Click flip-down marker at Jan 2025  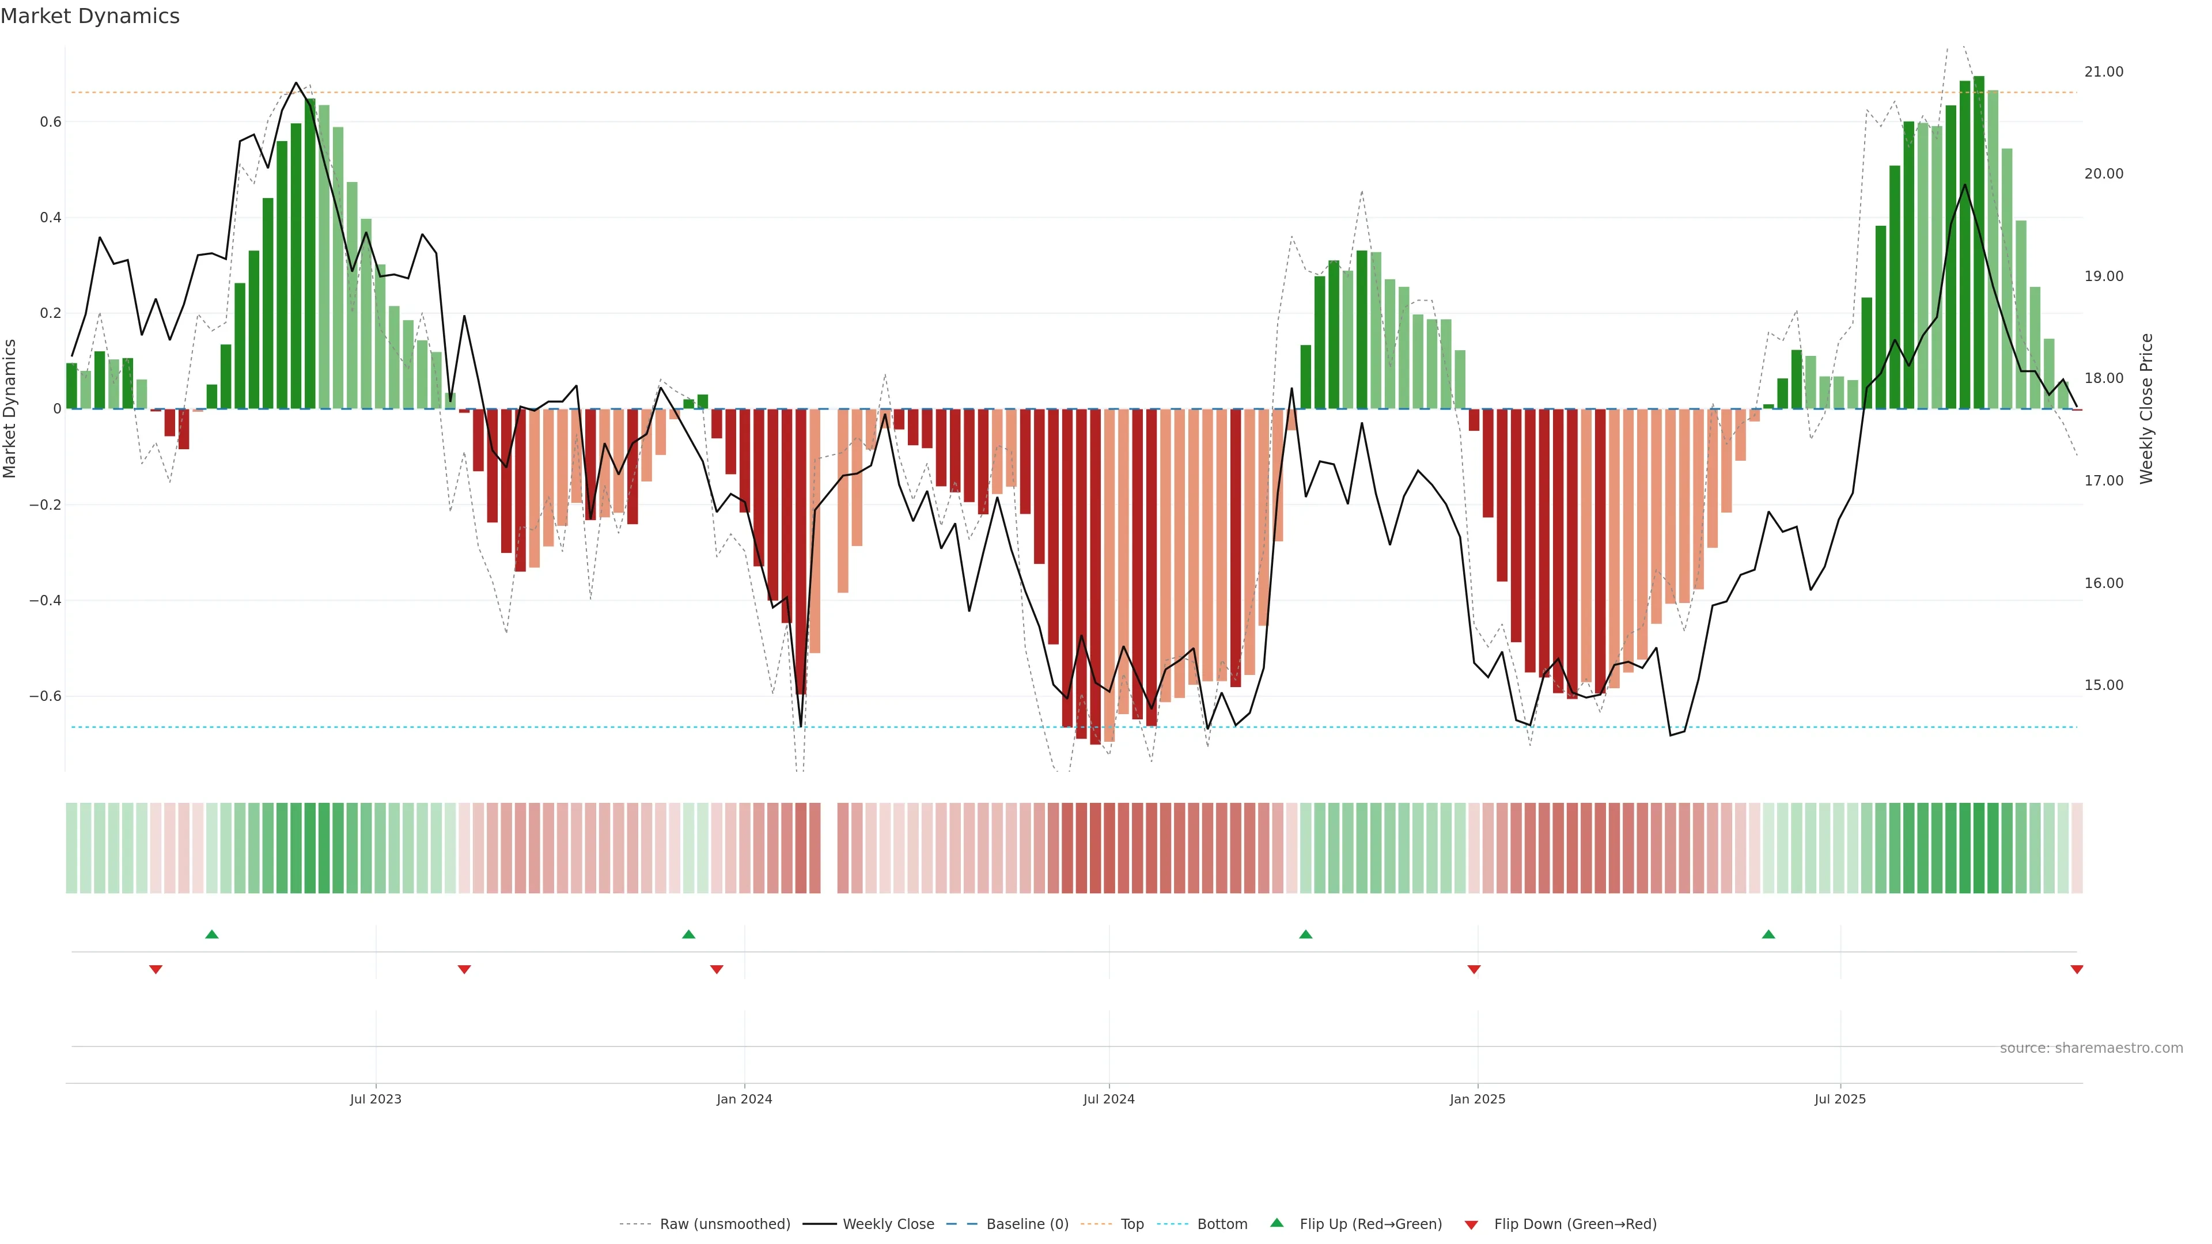pos(1474,969)
